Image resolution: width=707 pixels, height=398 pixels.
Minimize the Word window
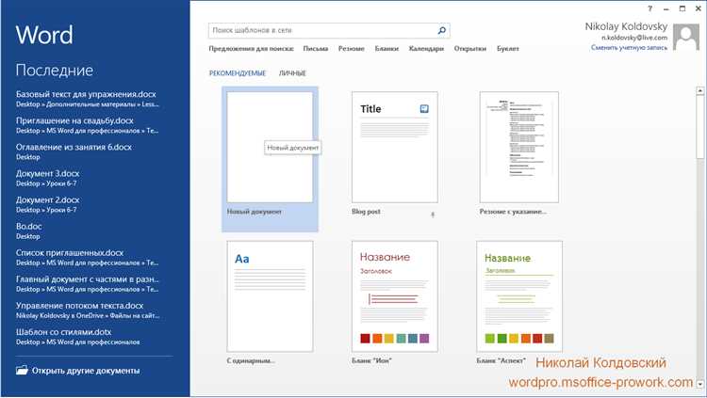click(x=666, y=8)
